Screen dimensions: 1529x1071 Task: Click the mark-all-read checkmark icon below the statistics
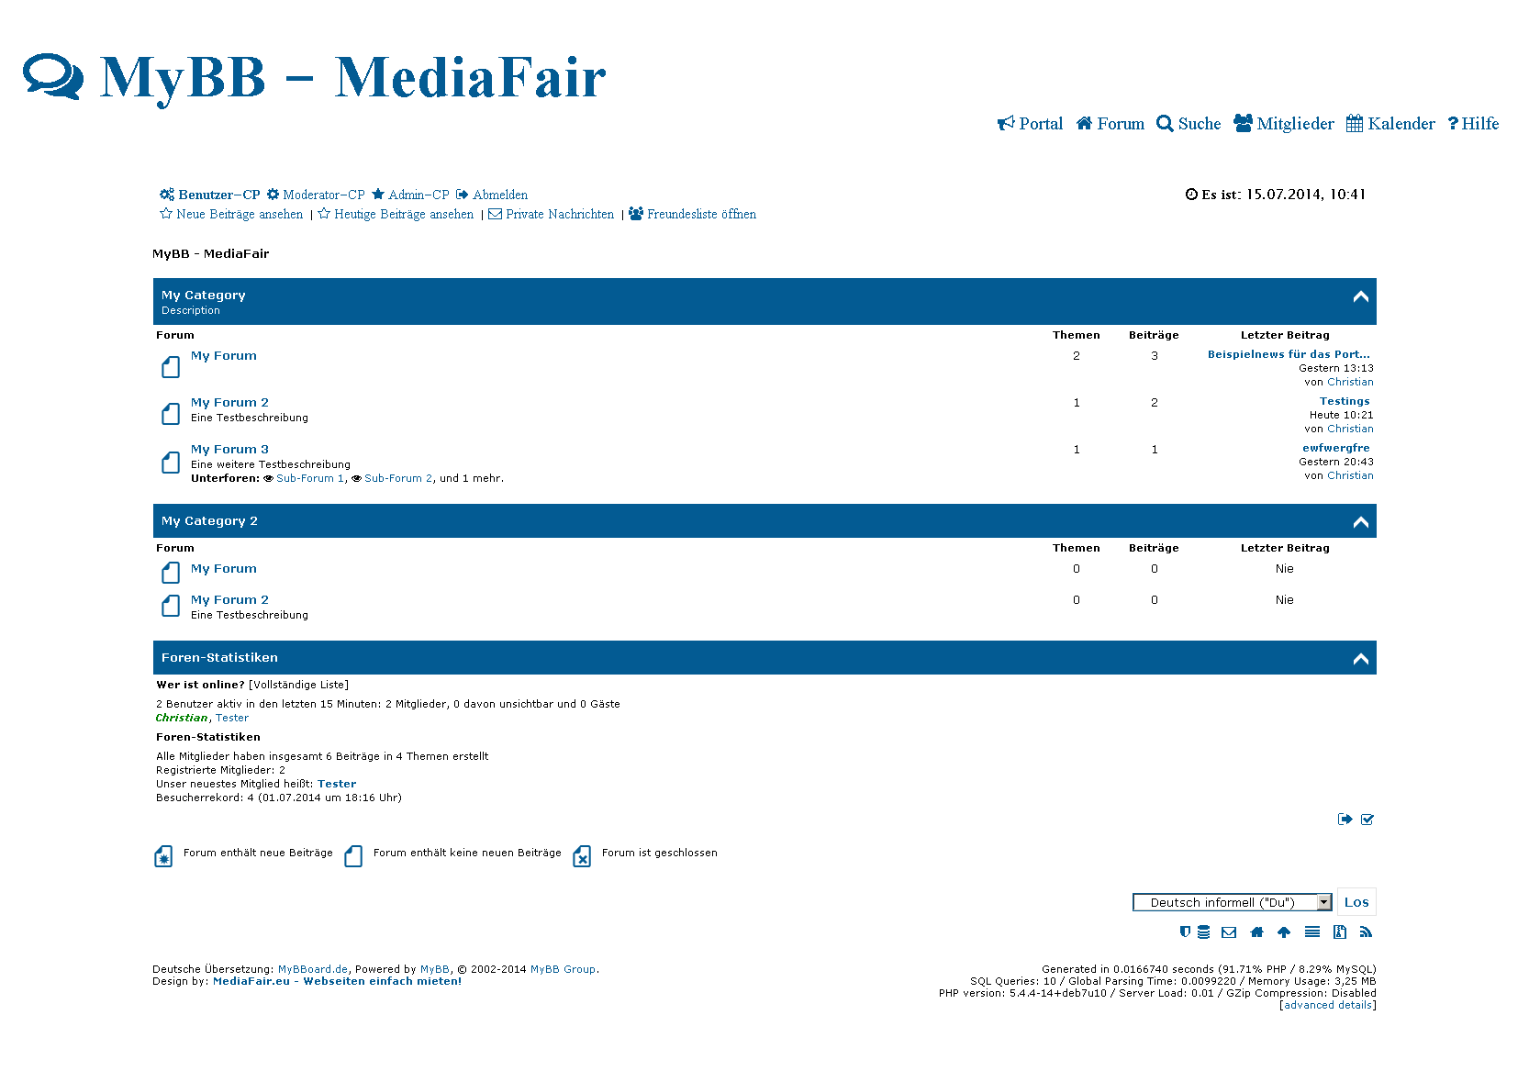[x=1367, y=820]
